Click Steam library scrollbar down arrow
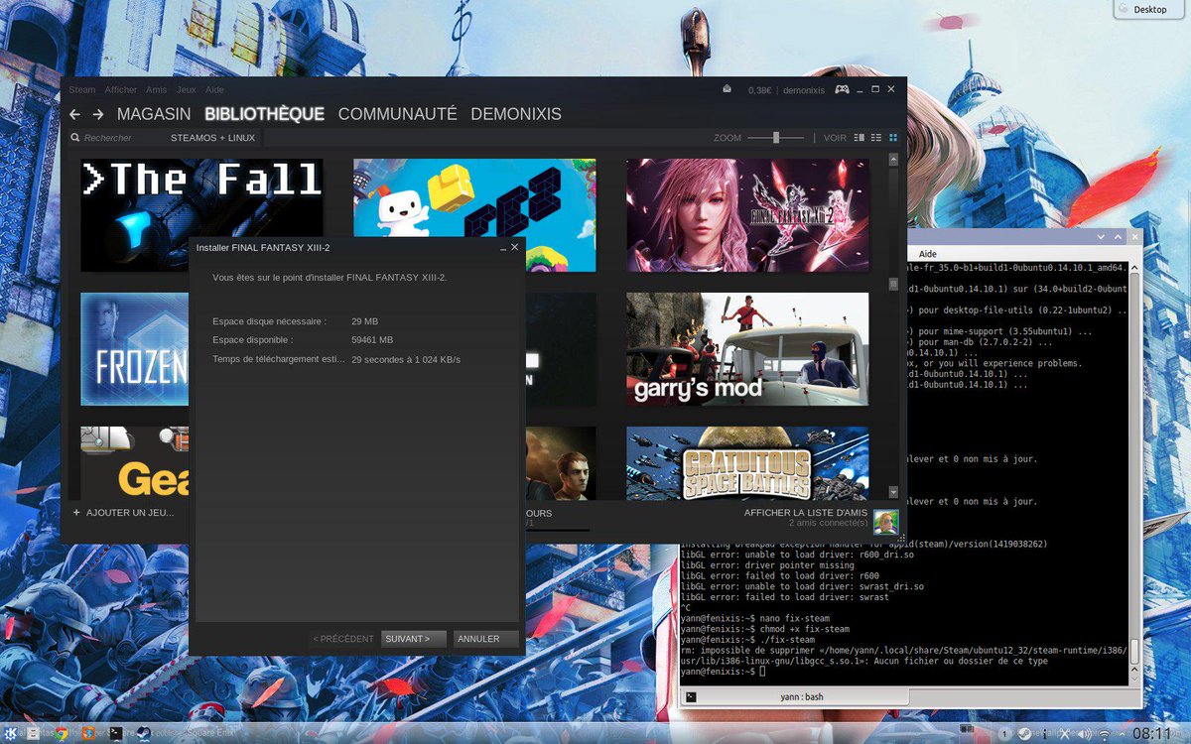 (x=893, y=492)
